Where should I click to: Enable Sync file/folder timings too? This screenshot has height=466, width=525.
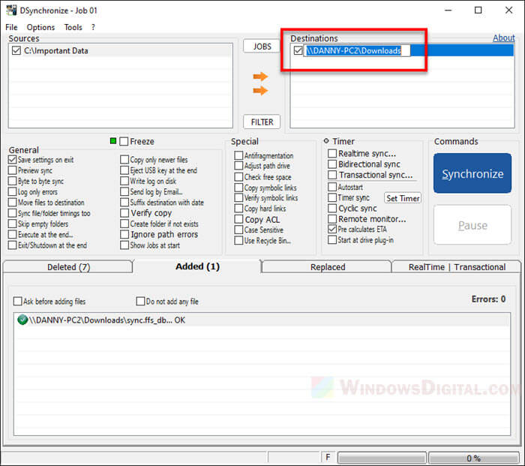point(13,213)
